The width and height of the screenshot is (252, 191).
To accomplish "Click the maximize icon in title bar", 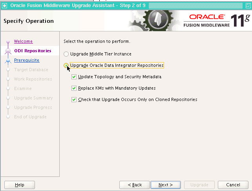I will point(248,6).
